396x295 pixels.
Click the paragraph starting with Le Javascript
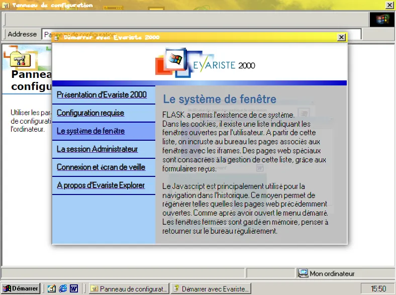coord(245,209)
